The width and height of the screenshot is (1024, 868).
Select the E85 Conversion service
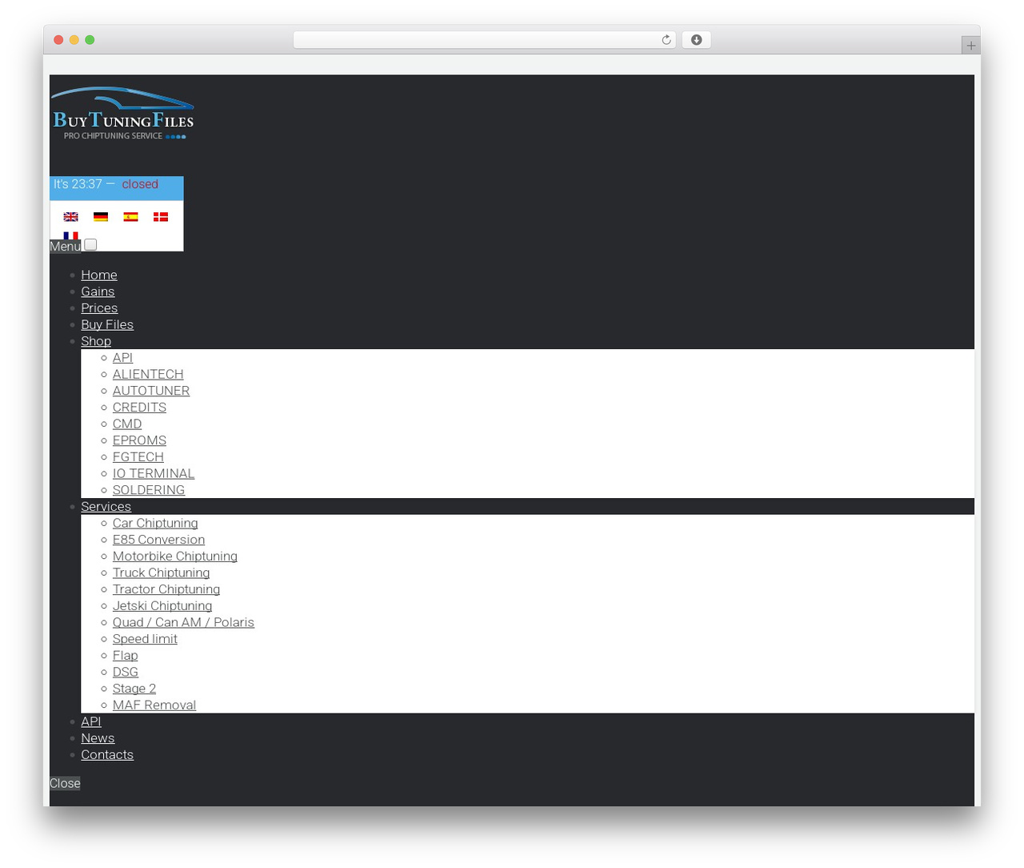[x=158, y=540]
